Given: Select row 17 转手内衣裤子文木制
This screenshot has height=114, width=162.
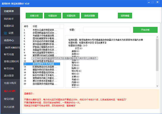Looking at the screenshot, I should coord(42,75).
